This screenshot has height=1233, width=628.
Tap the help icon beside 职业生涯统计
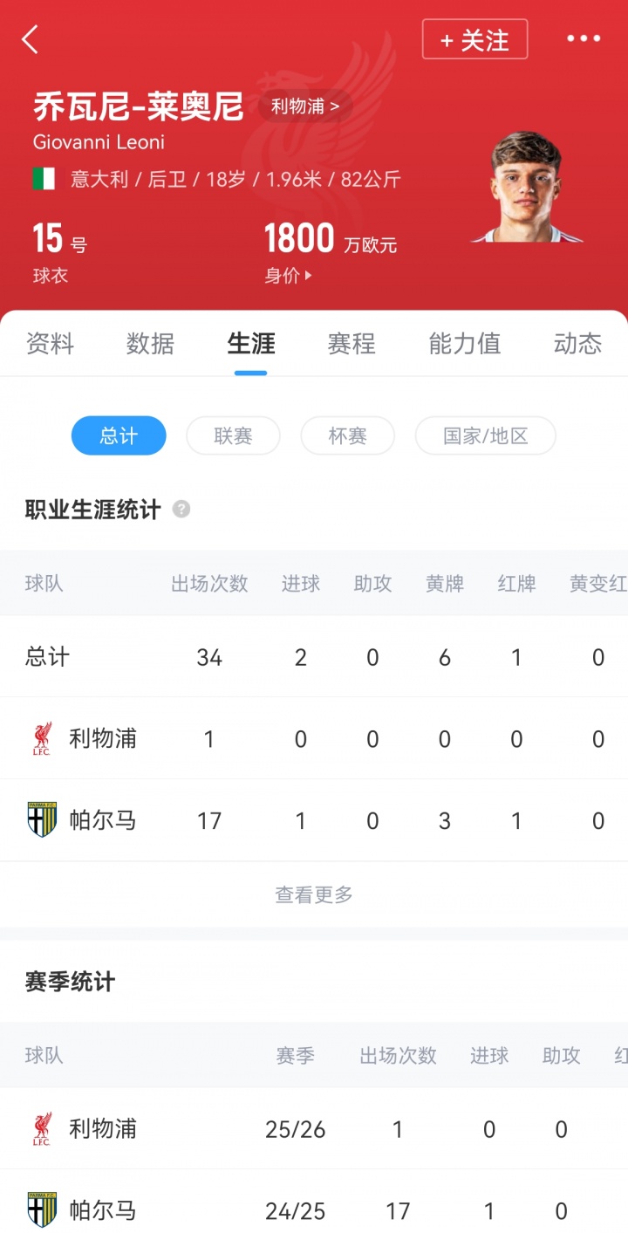pyautogui.click(x=181, y=510)
